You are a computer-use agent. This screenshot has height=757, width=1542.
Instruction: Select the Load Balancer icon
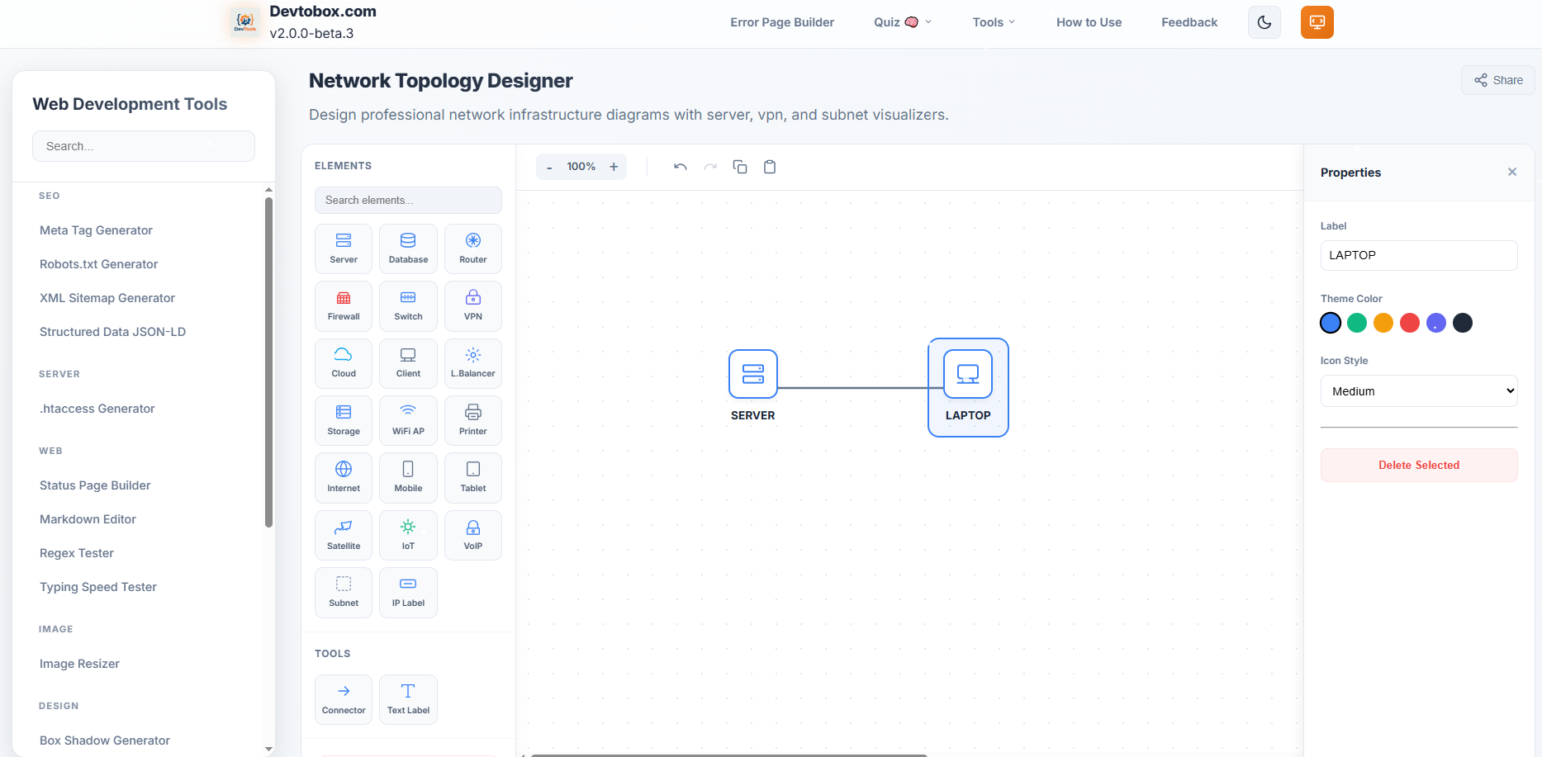click(472, 362)
